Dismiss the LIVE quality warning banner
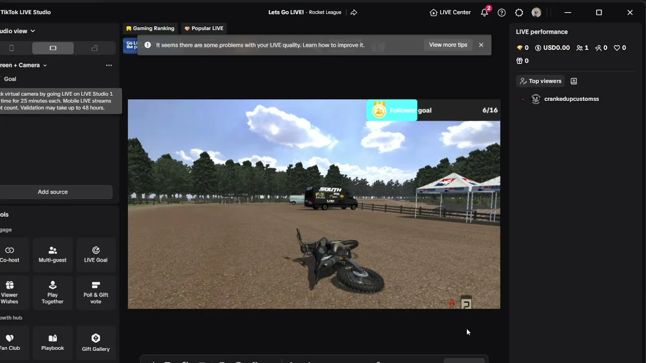Viewport: 646px width, 363px height. (481, 45)
